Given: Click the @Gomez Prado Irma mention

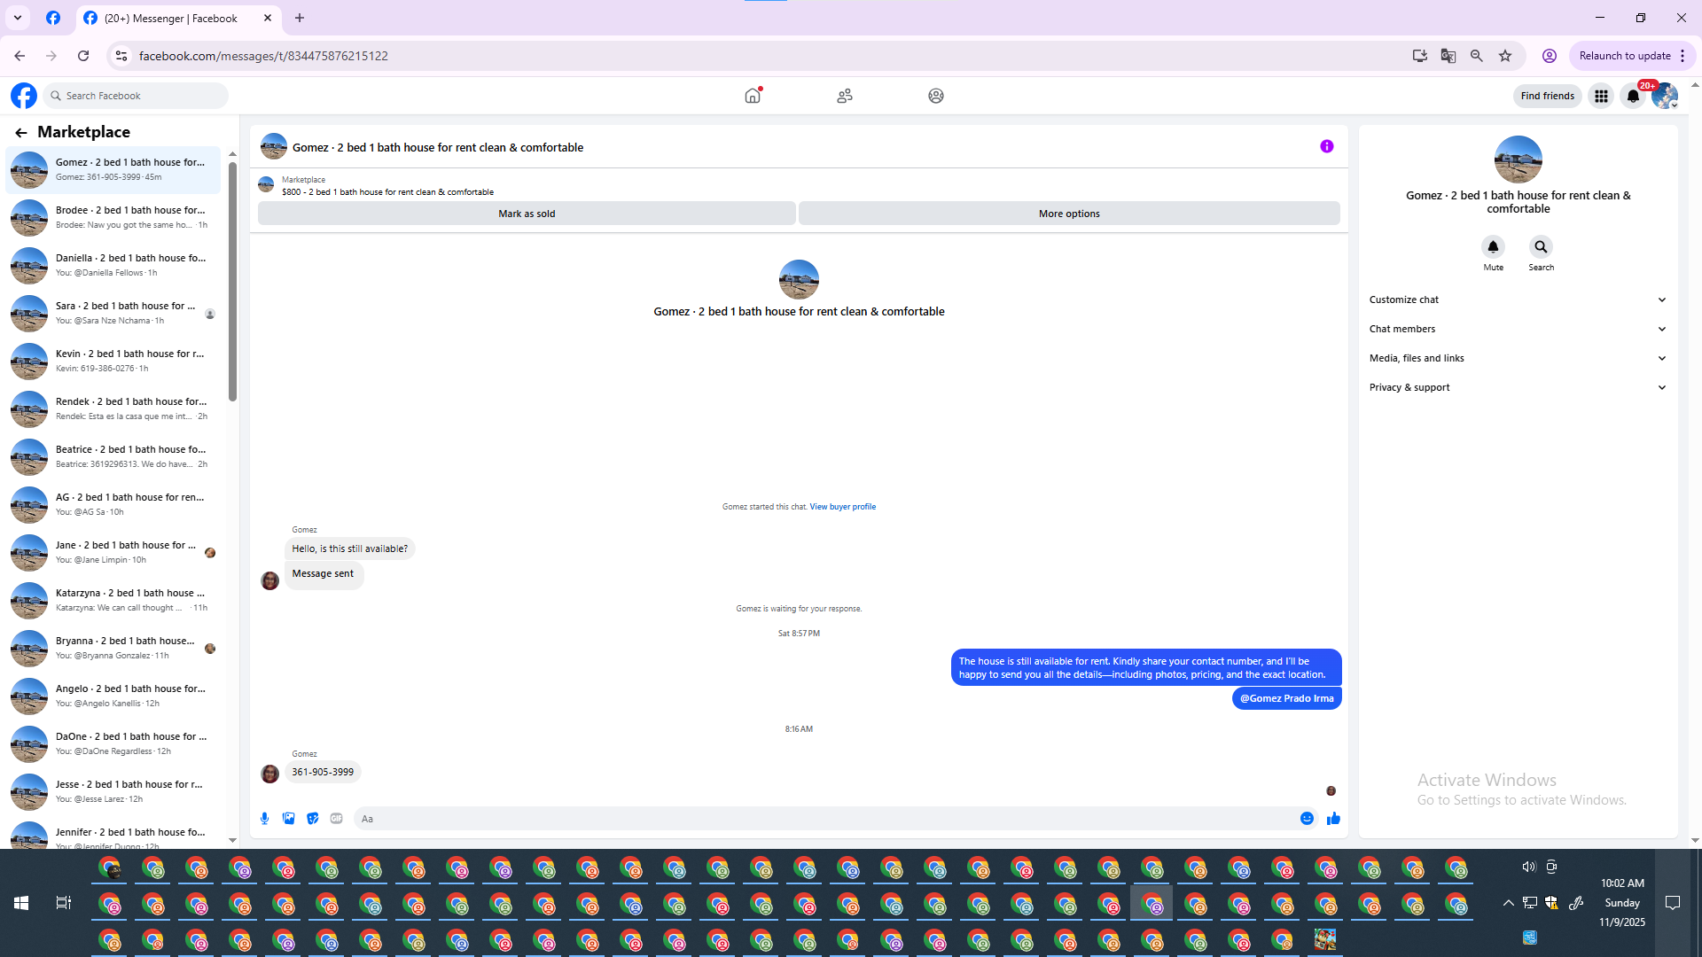Looking at the screenshot, I should coord(1287,699).
